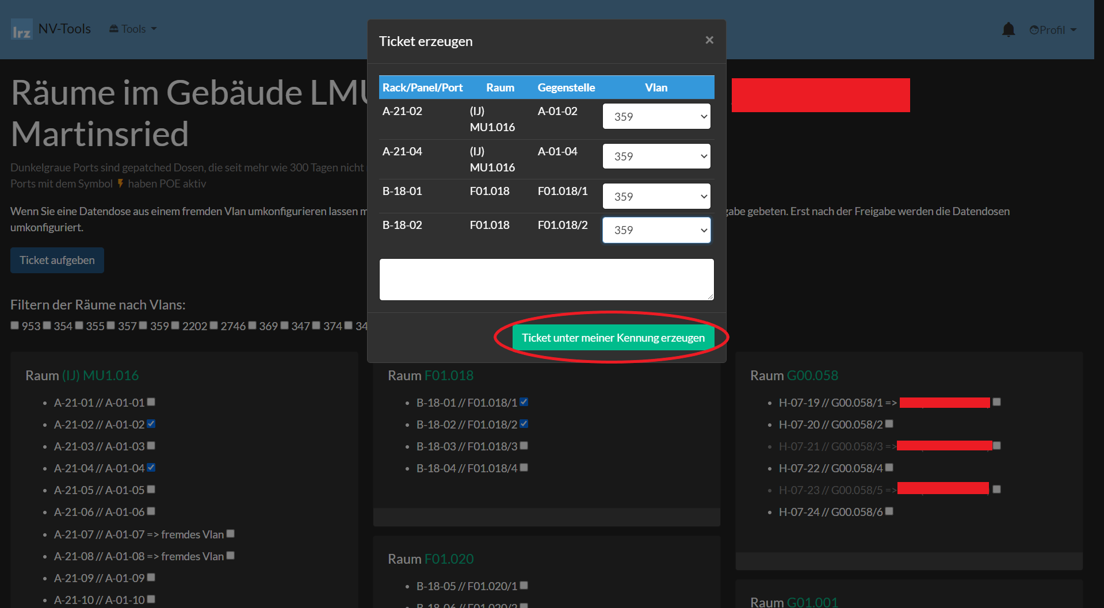Expand Vlan selector for B-18-01

(656, 197)
